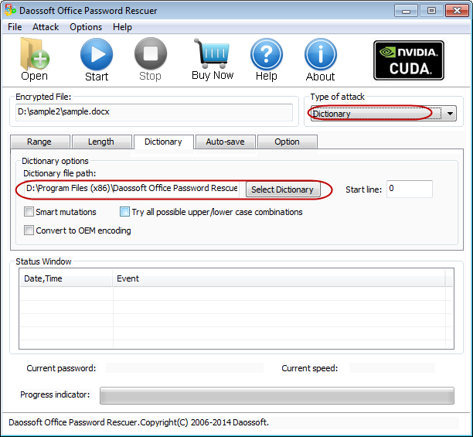Switch to the Auto-save tab
The height and width of the screenshot is (437, 473).
point(226,142)
